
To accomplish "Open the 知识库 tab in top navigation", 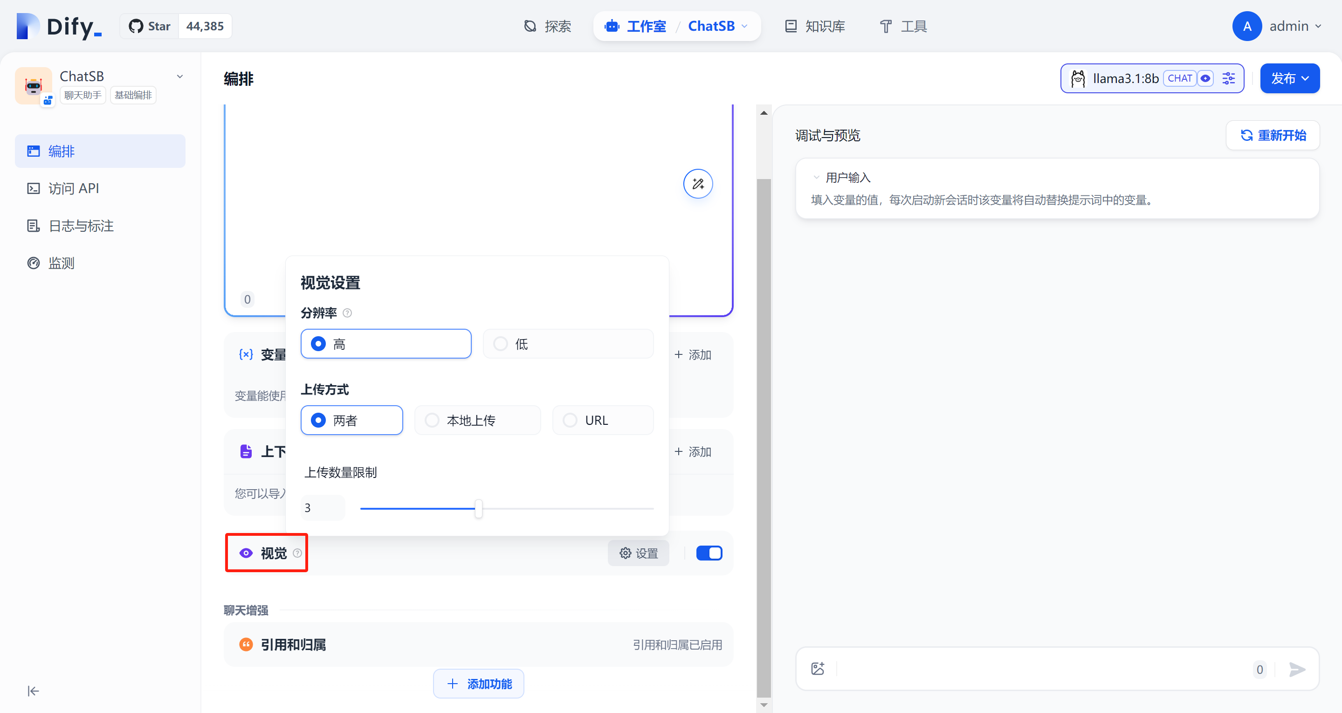I will point(815,26).
